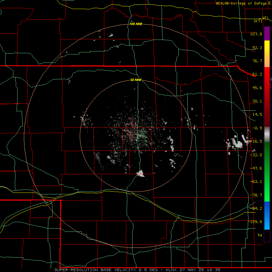272x272 pixels.
Task: Click the -47.6 velocity scale value
Action: point(256,168)
